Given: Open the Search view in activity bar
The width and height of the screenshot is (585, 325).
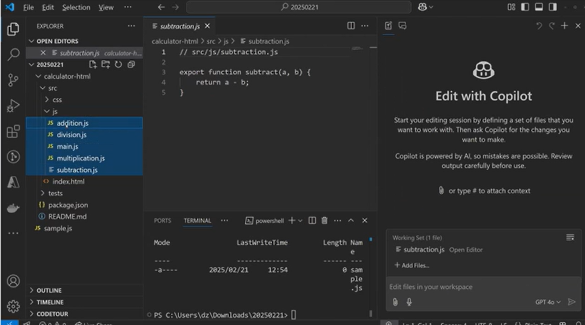Looking at the screenshot, I should point(13,54).
